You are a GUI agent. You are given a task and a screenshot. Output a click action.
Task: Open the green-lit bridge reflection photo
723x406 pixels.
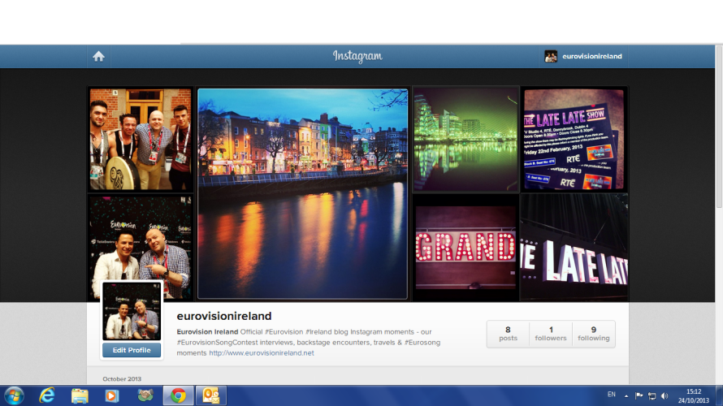pos(465,139)
